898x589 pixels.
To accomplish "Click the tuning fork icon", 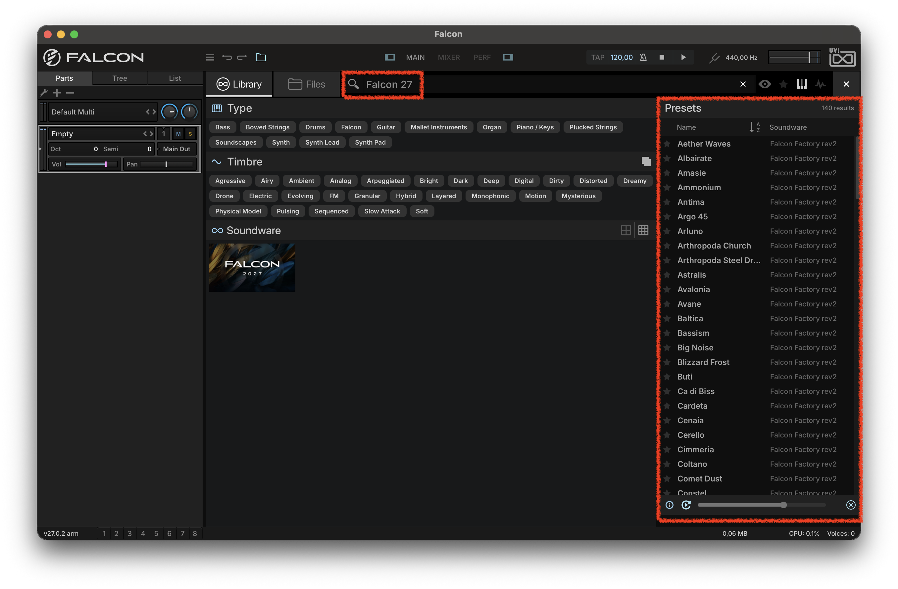I will pos(714,58).
